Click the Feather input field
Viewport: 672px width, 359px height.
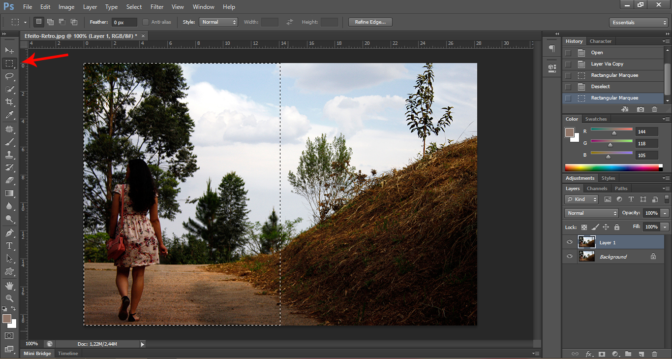pyautogui.click(x=123, y=23)
